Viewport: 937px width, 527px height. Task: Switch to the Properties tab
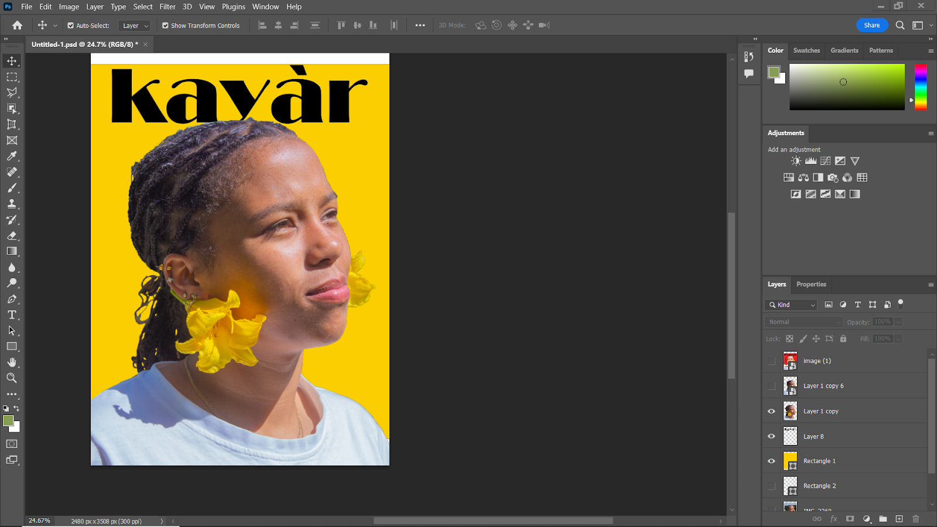click(811, 285)
